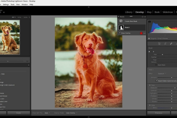The image size is (177, 118).
Task: Select the Edit sliders tool icon
Action: pos(159,44)
